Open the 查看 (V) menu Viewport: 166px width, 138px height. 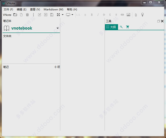(x=35, y=9)
